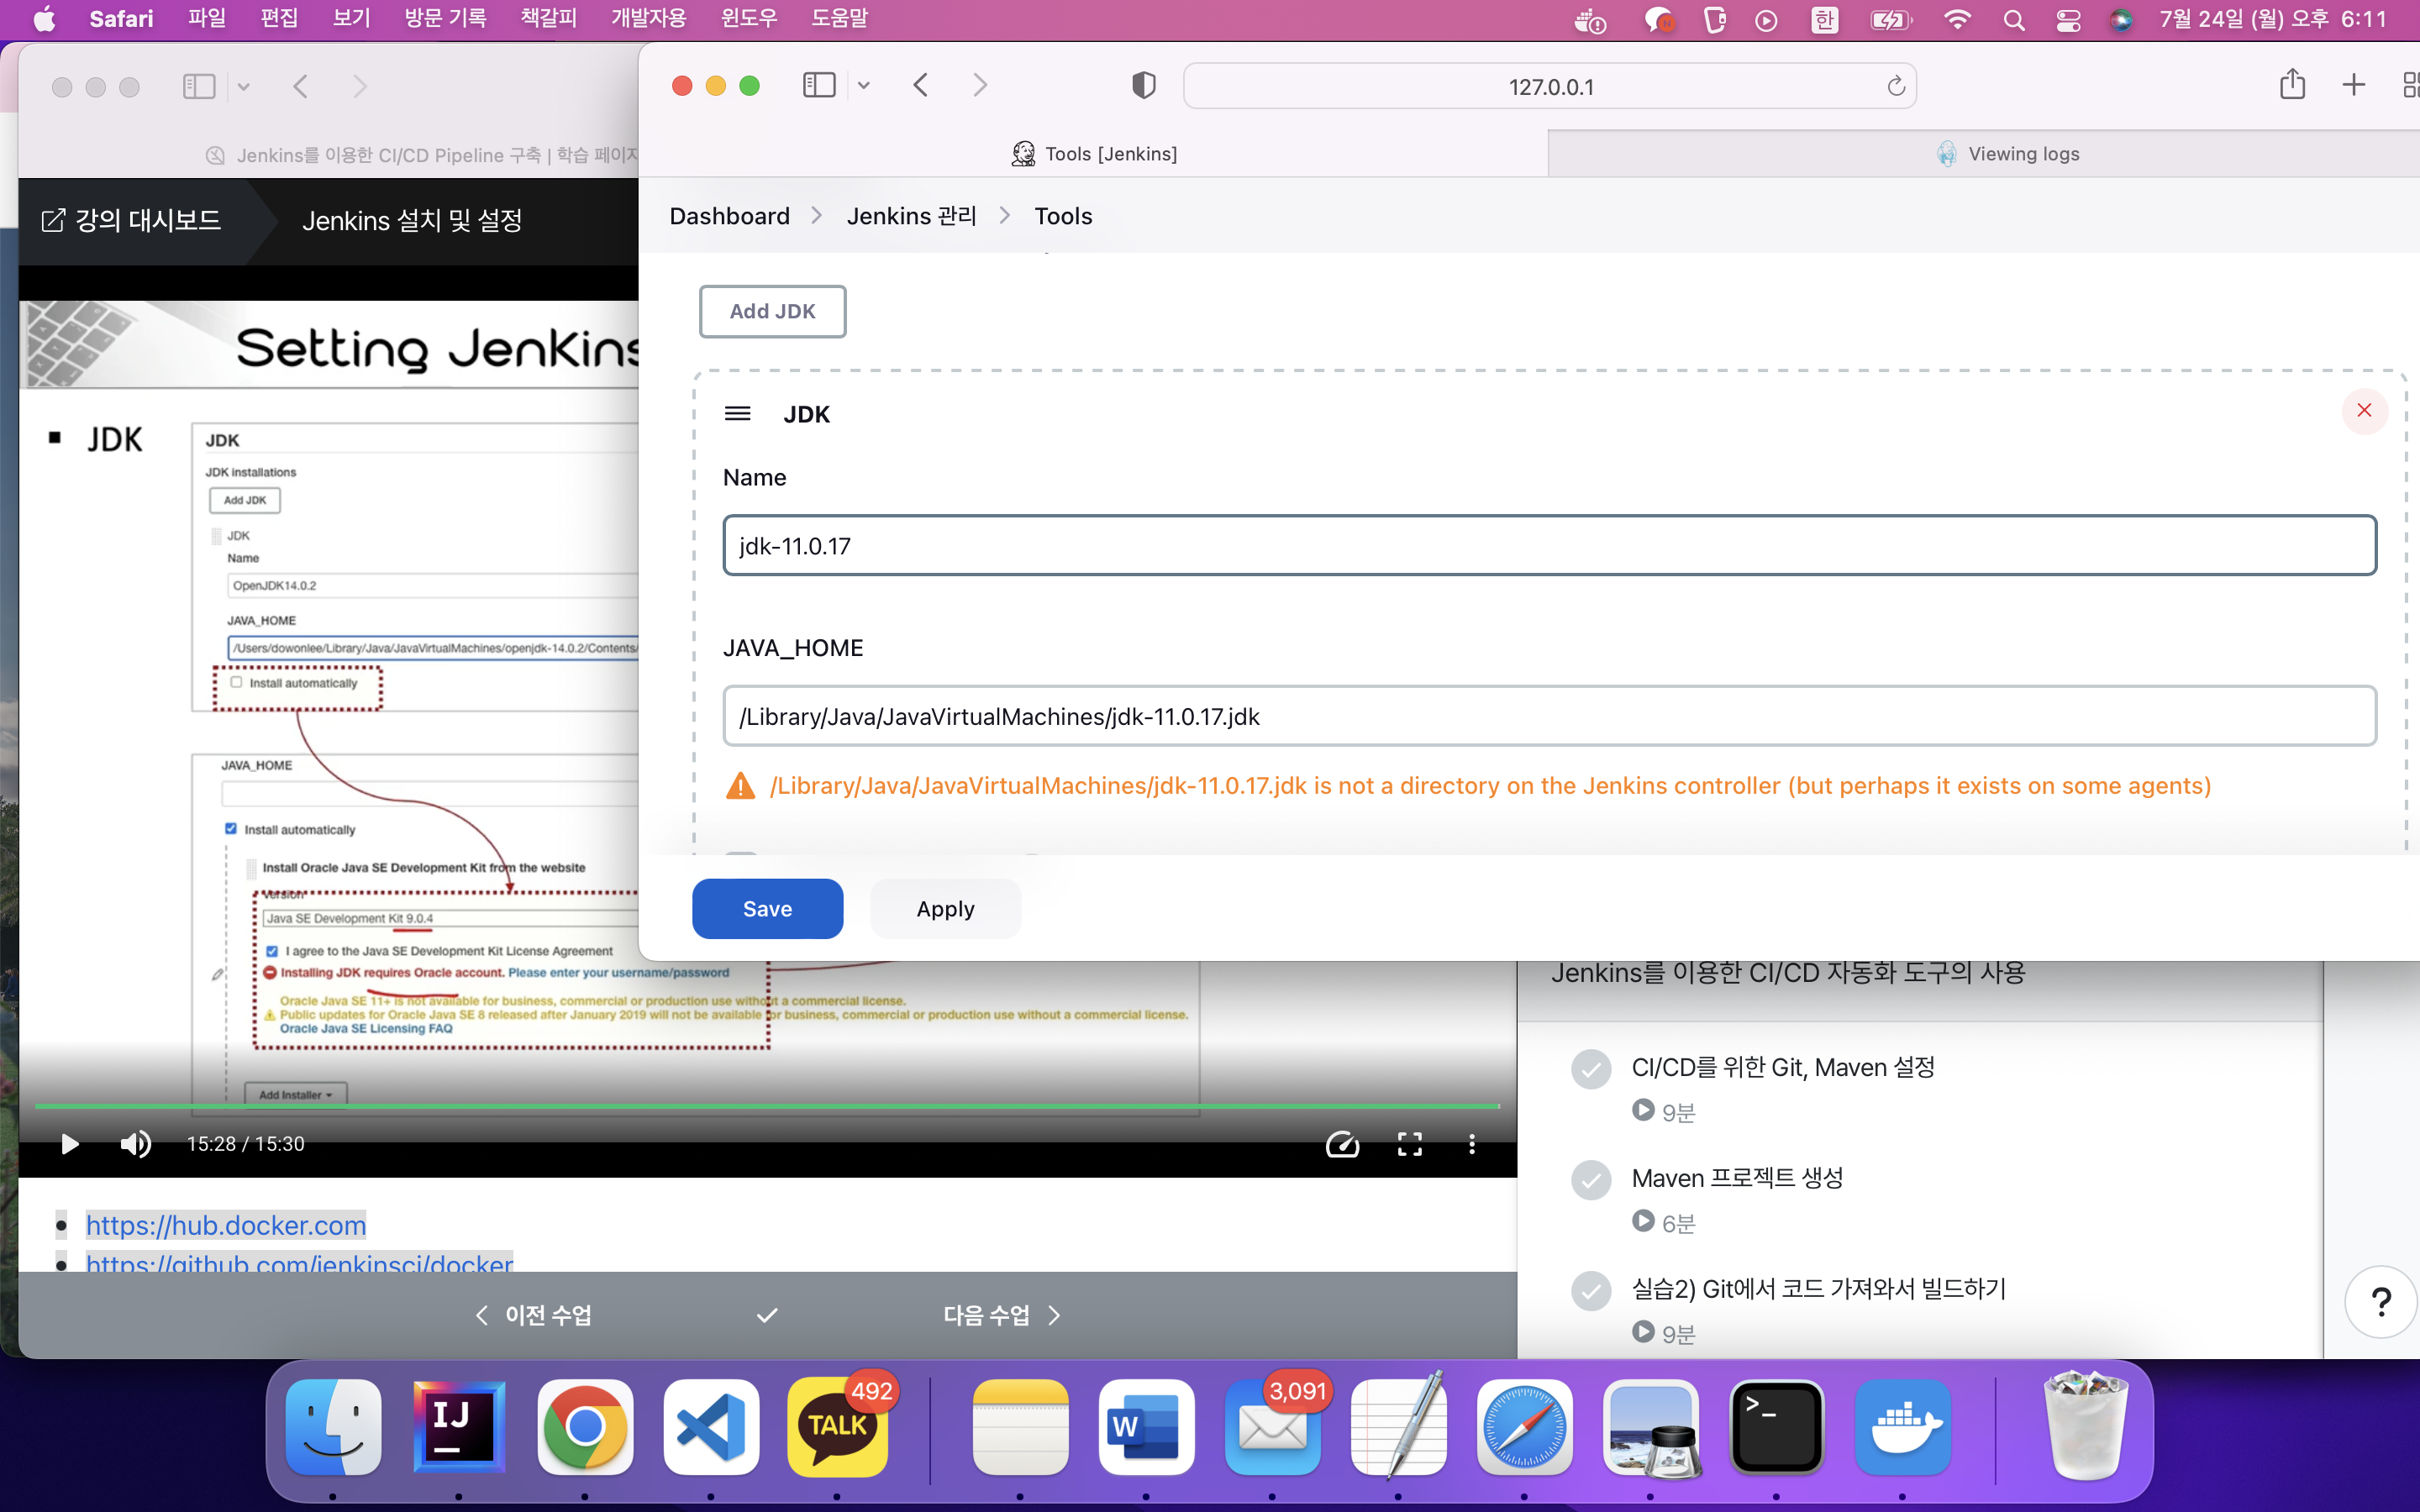
Task: Toggle completion check for 실습2 lesson
Action: point(1591,1291)
